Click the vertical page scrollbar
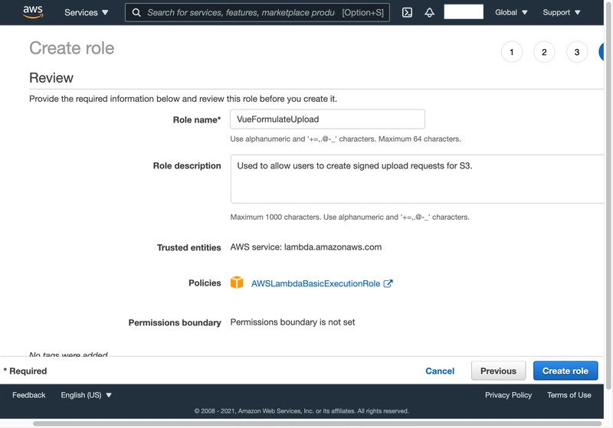 608,195
